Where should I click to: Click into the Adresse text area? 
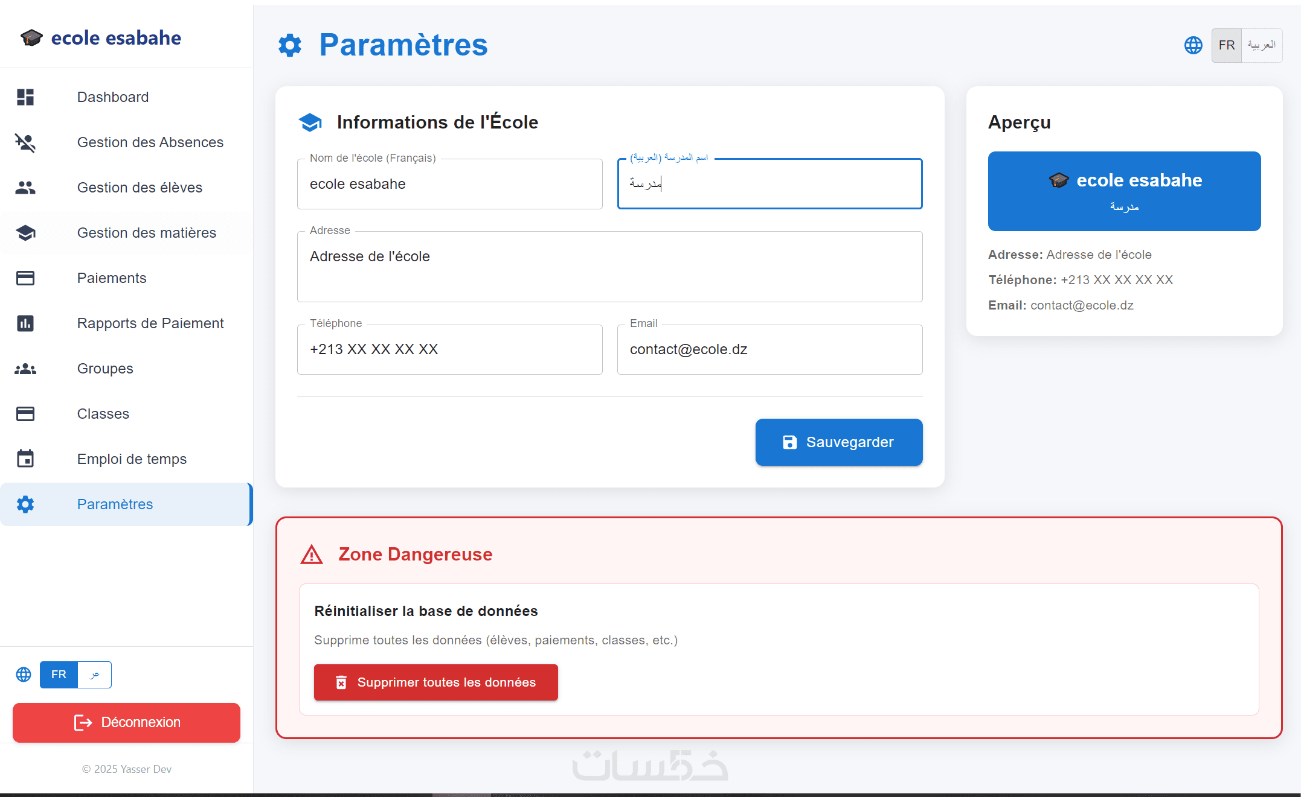click(x=609, y=267)
